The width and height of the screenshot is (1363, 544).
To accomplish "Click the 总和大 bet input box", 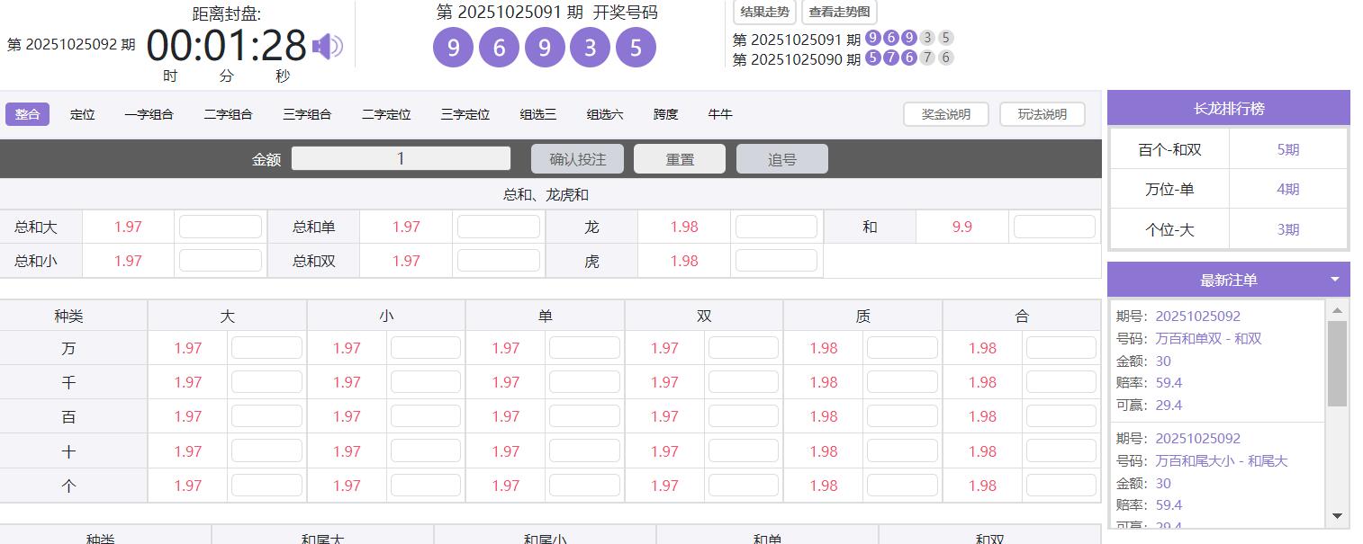I will tap(219, 227).
